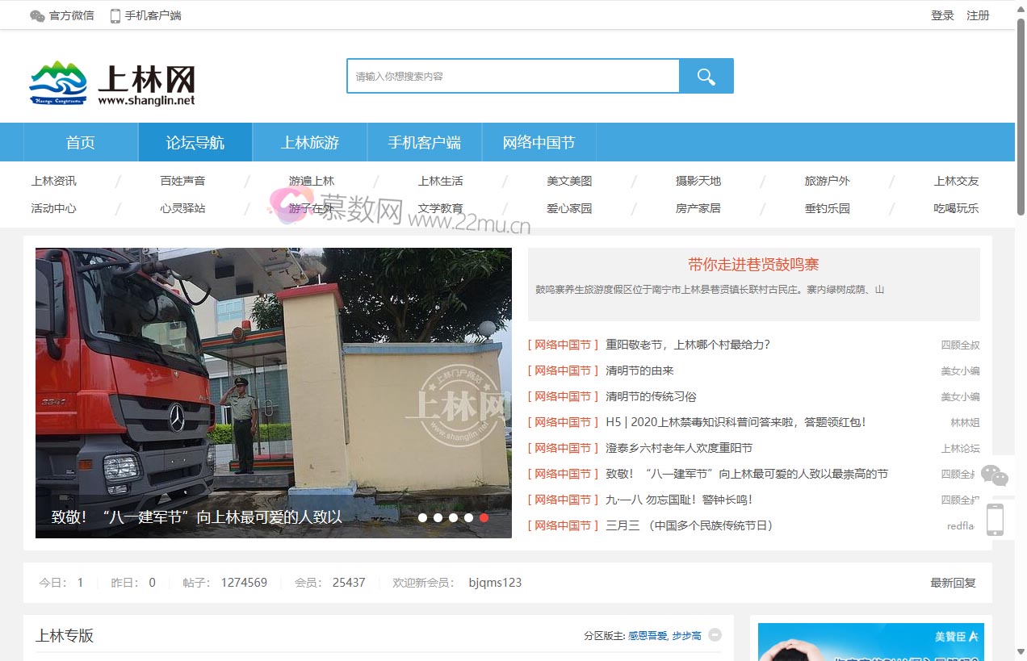Open the 网络中国节 navigation tab

[539, 141]
